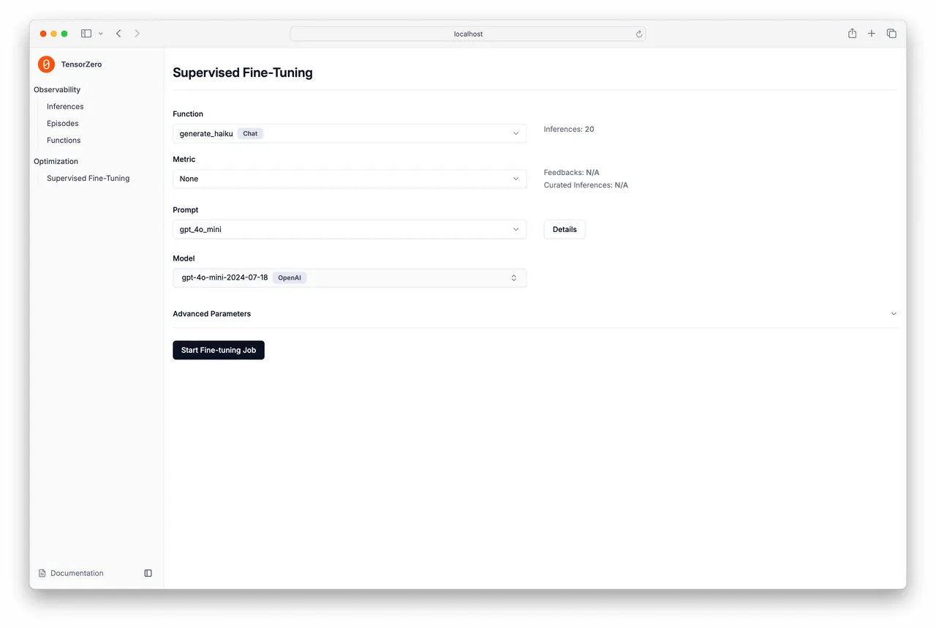Click the Model selector up-down arrows icon

pyautogui.click(x=514, y=278)
